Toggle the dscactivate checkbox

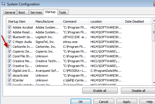click(9, 75)
